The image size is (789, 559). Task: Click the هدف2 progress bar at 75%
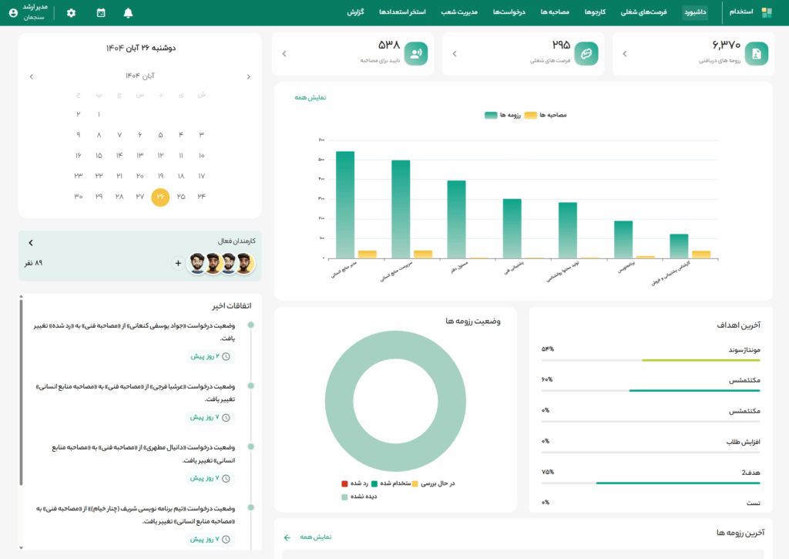(x=651, y=483)
